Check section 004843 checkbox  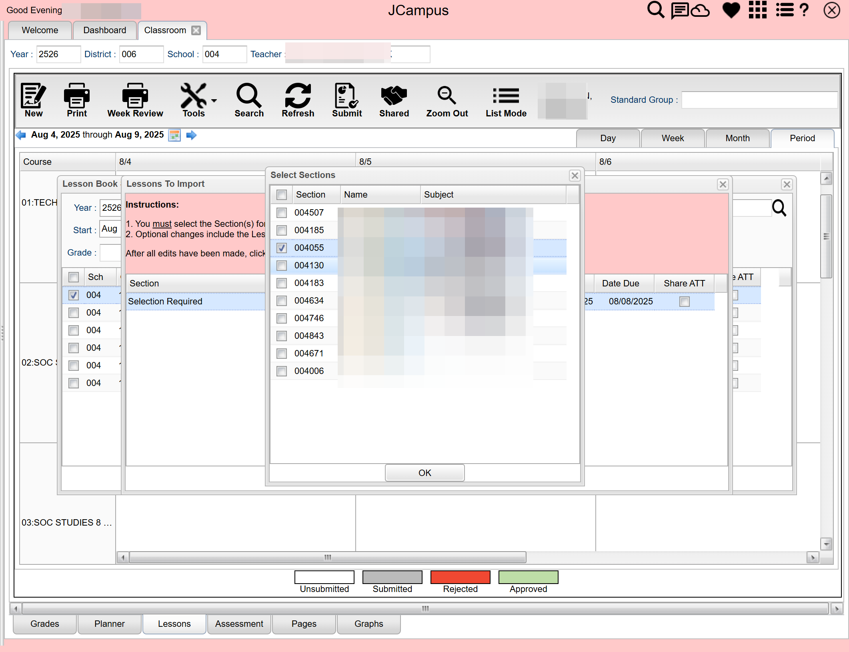click(x=282, y=336)
